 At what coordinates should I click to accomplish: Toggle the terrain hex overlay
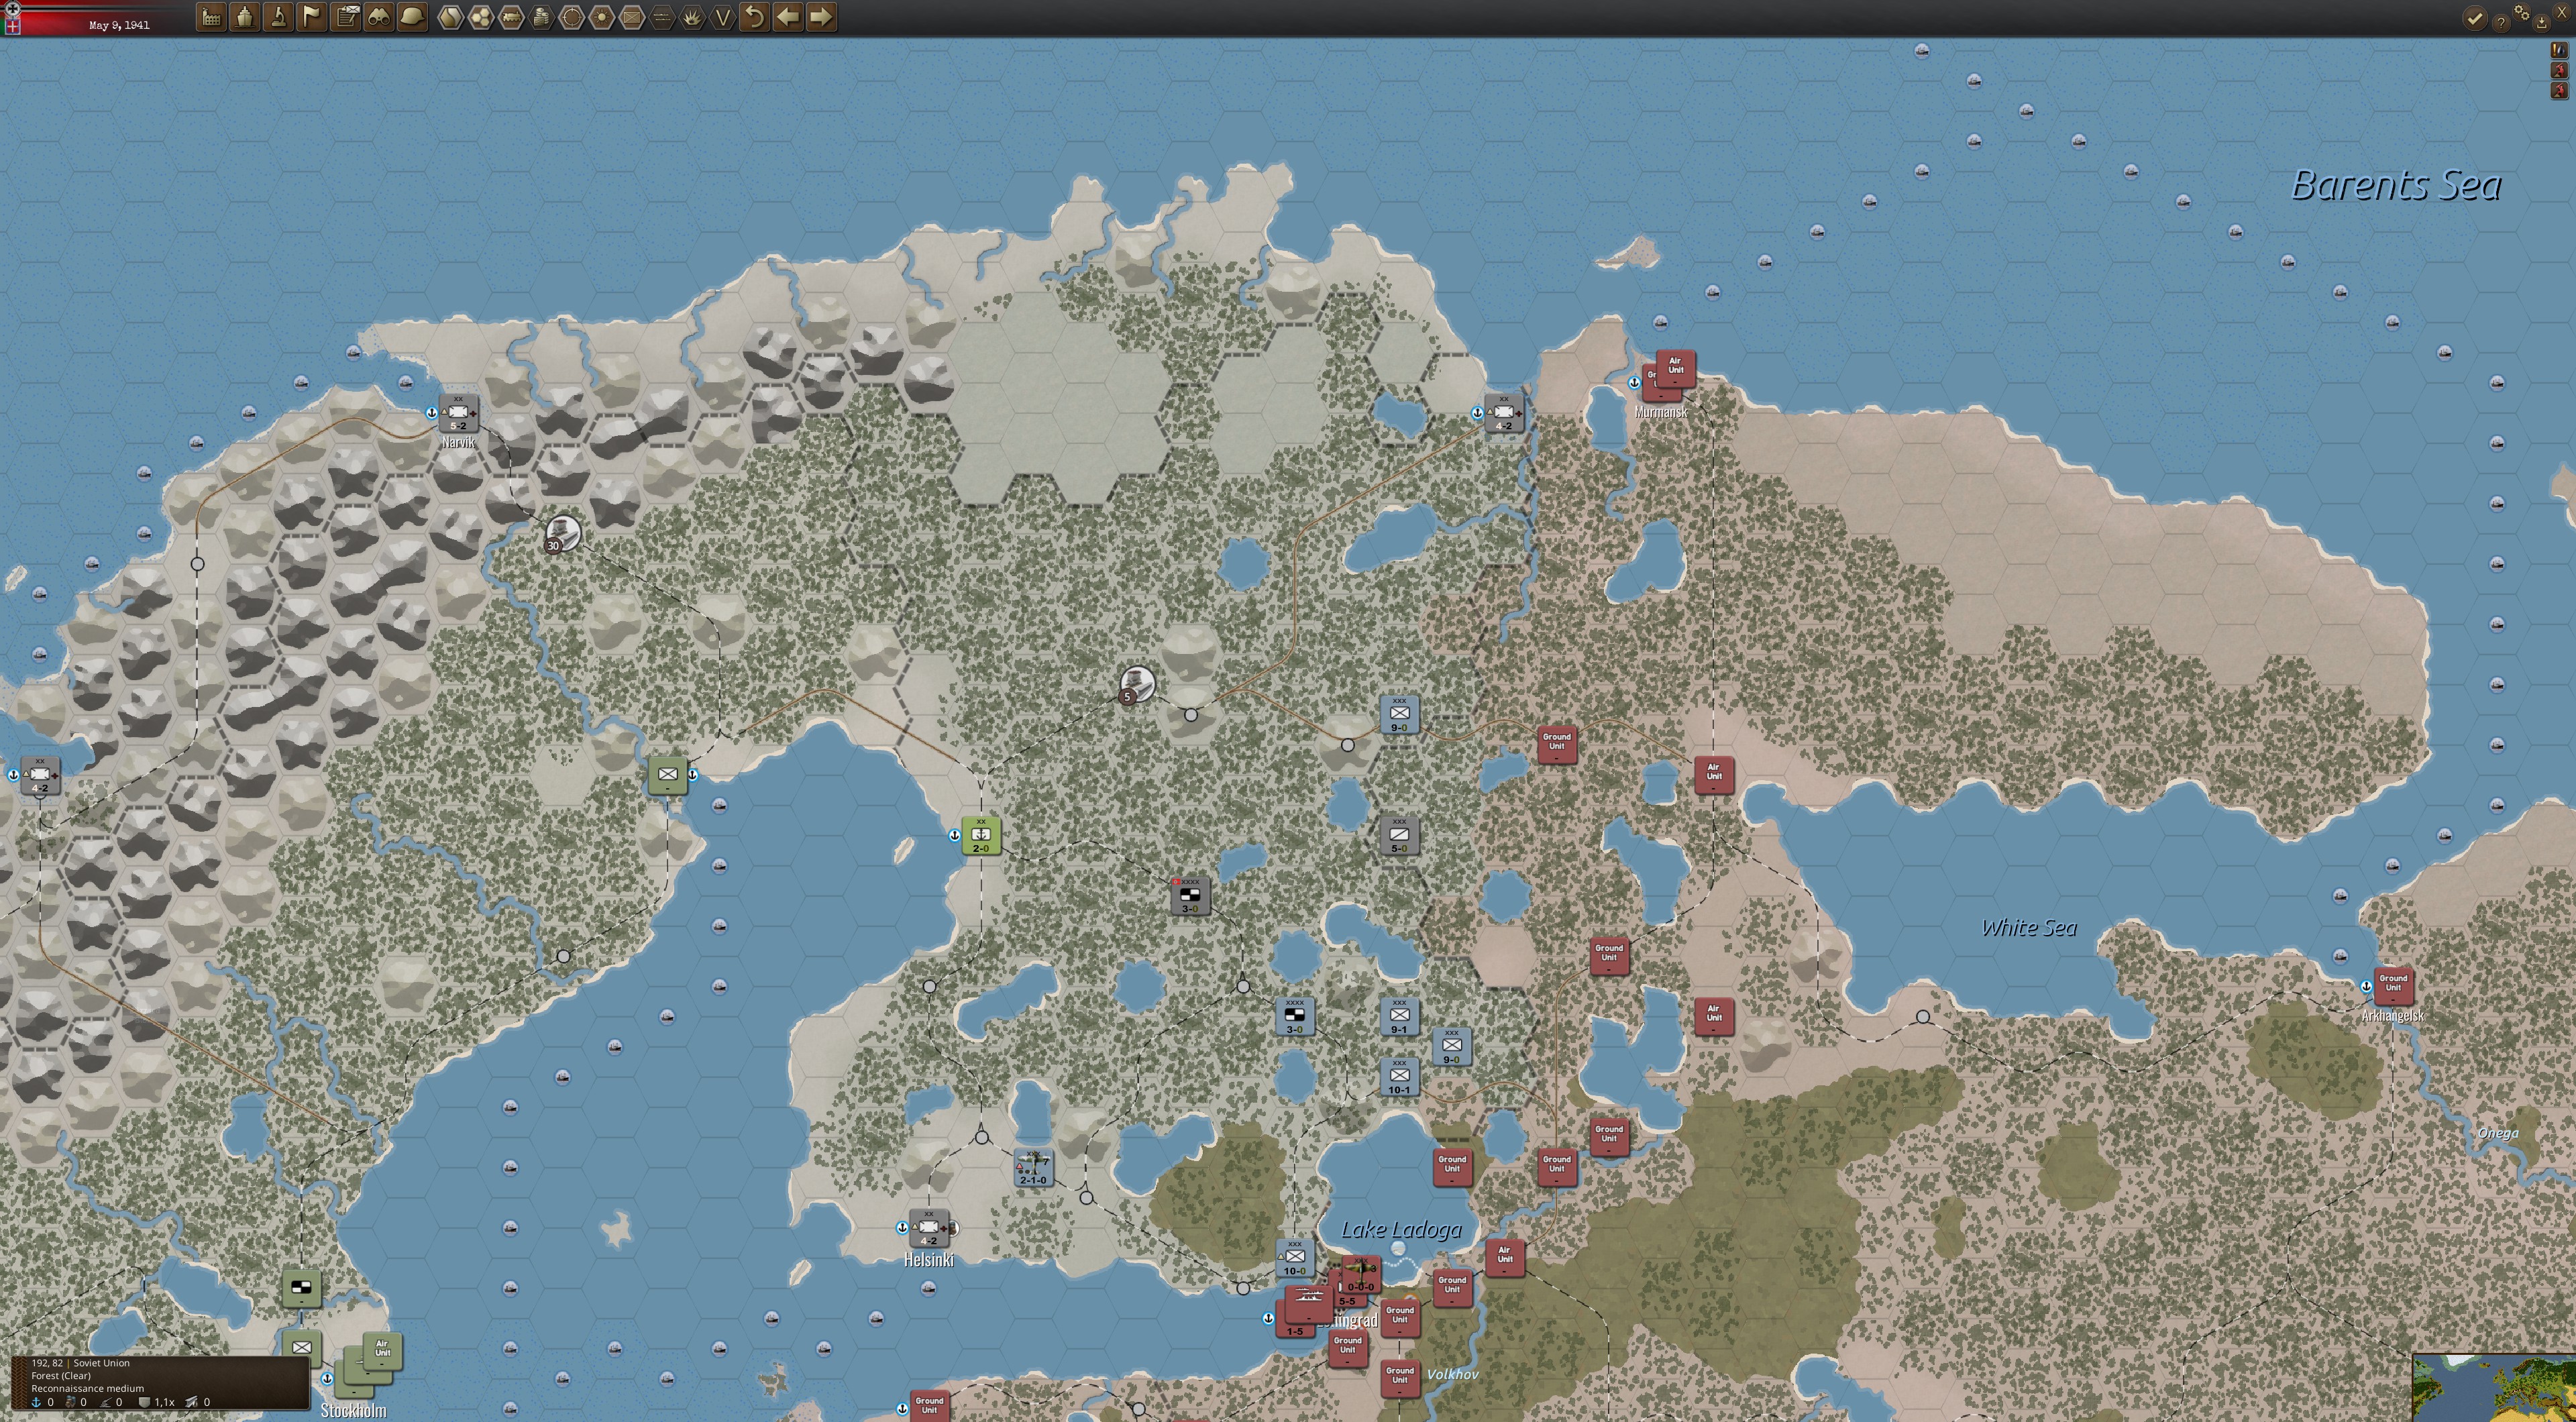tap(451, 17)
